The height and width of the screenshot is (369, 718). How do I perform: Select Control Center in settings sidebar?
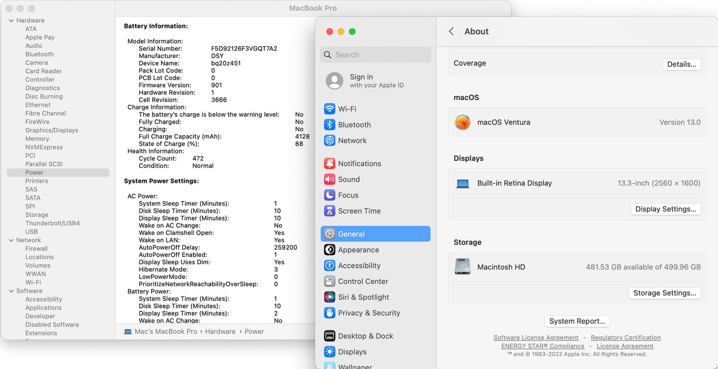click(x=363, y=281)
